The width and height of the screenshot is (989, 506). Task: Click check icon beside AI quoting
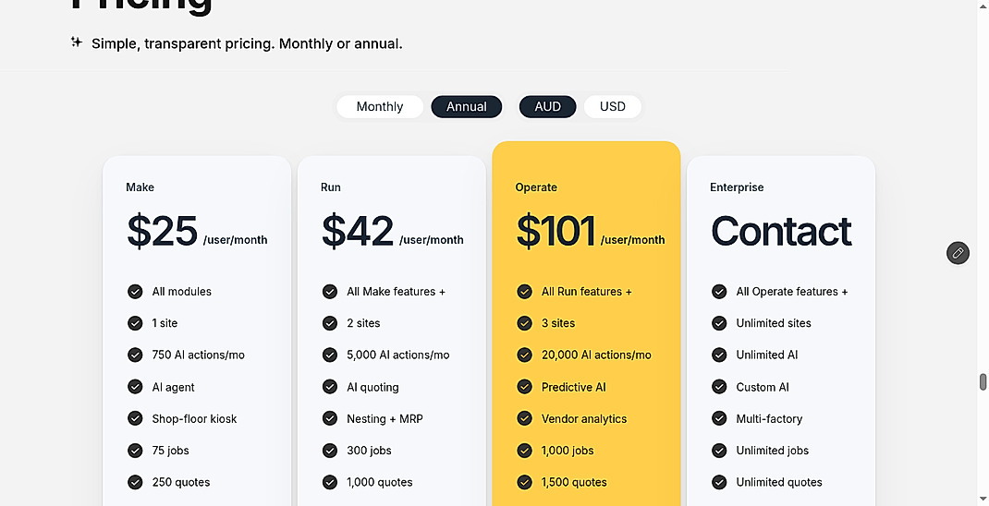click(330, 386)
